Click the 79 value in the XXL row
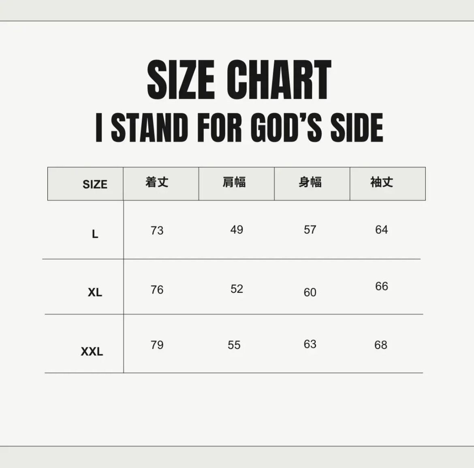This screenshot has width=474, height=468. (157, 345)
